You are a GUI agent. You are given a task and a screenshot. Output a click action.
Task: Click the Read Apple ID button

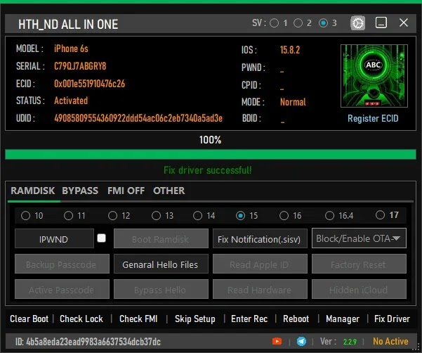point(260,264)
